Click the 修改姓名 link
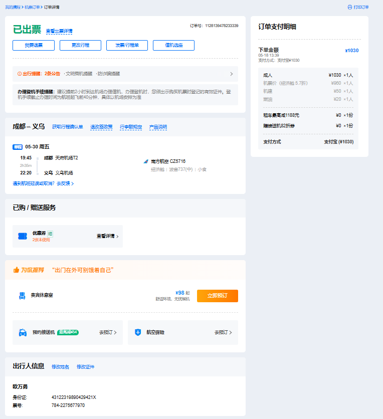The width and height of the screenshot is (383, 419). (x=61, y=367)
